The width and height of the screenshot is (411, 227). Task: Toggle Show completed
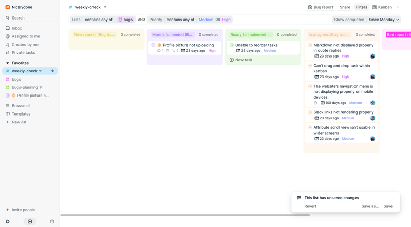pos(349,20)
